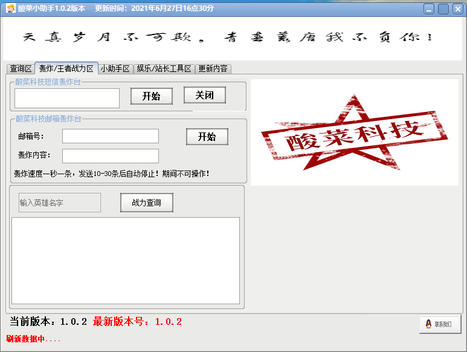Click the 酸菜小助手 app icon in title bar
The image size is (467, 352).
click(x=10, y=8)
